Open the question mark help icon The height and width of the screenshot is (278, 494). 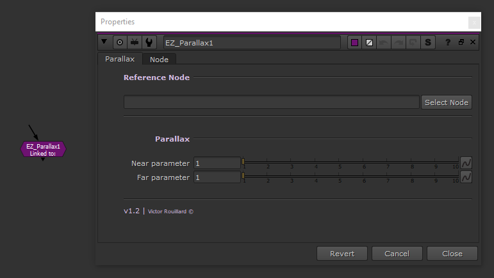tap(448, 42)
